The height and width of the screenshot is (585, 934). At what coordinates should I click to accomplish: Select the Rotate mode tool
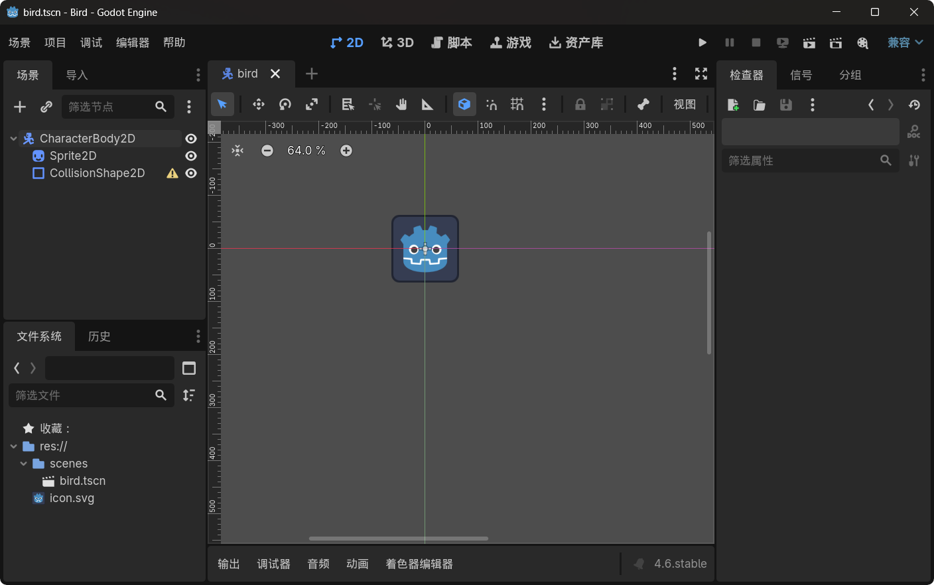[285, 104]
